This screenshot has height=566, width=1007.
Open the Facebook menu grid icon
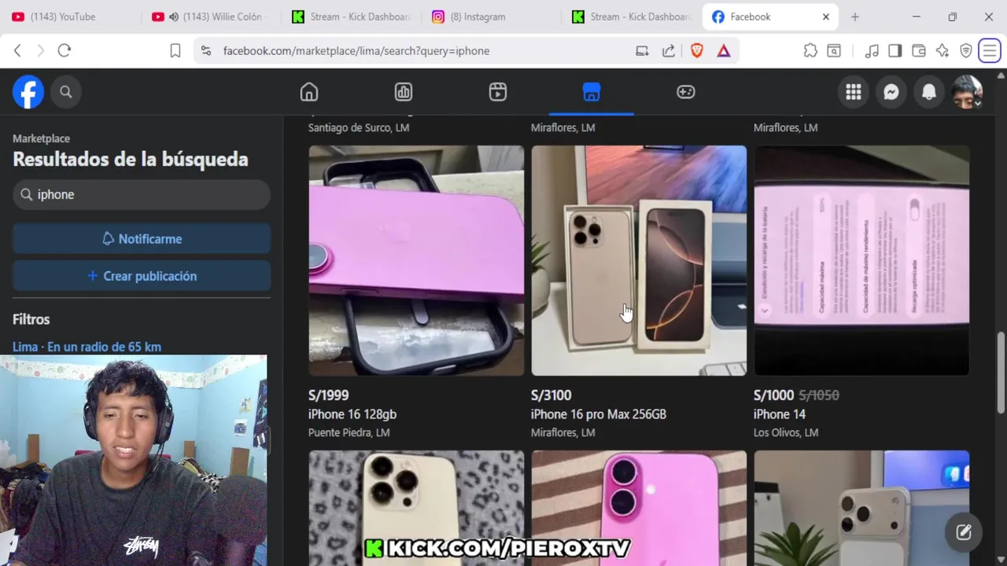click(854, 92)
